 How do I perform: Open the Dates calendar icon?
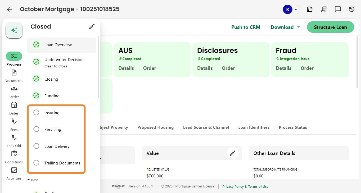click(x=14, y=105)
